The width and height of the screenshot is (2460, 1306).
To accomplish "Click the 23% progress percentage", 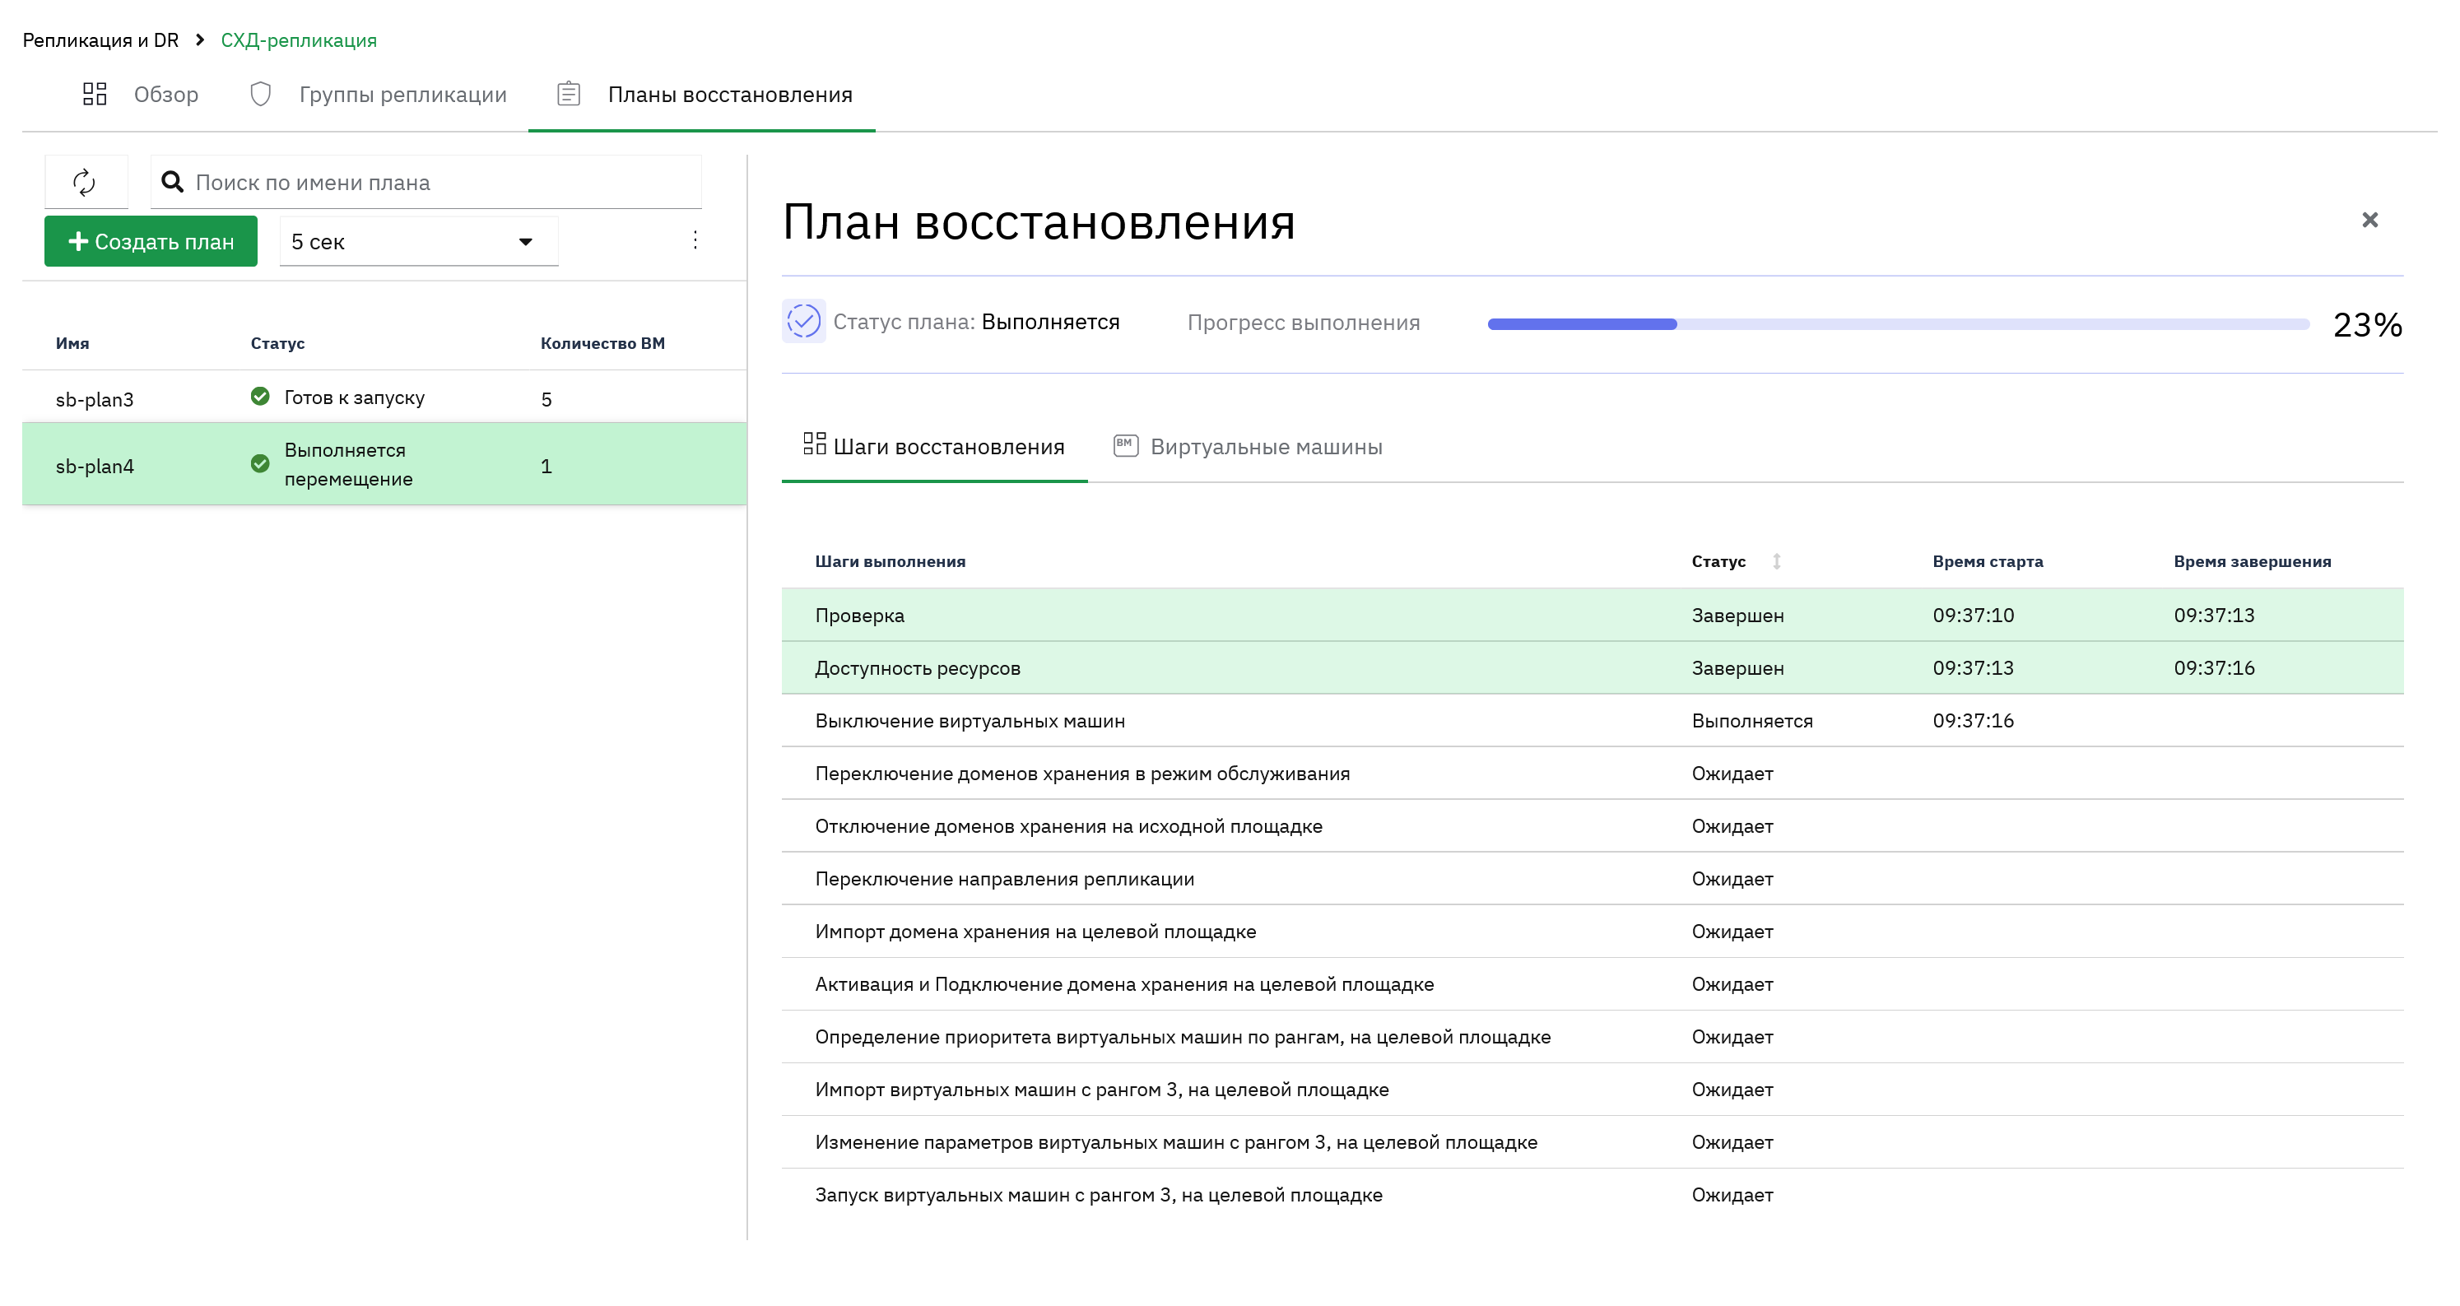I will pos(2366,324).
